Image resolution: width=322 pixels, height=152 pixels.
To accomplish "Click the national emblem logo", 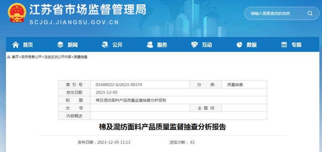I will tap(17, 13).
